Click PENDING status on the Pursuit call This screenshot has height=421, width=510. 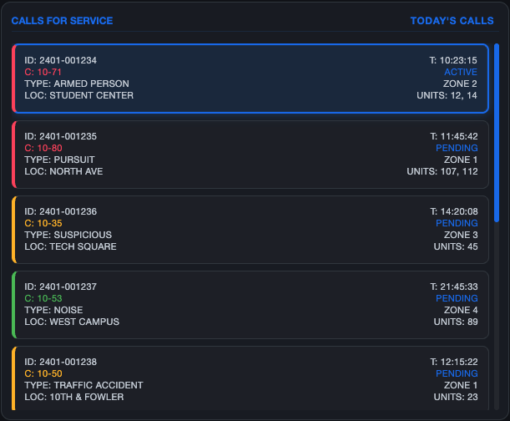[x=457, y=148]
